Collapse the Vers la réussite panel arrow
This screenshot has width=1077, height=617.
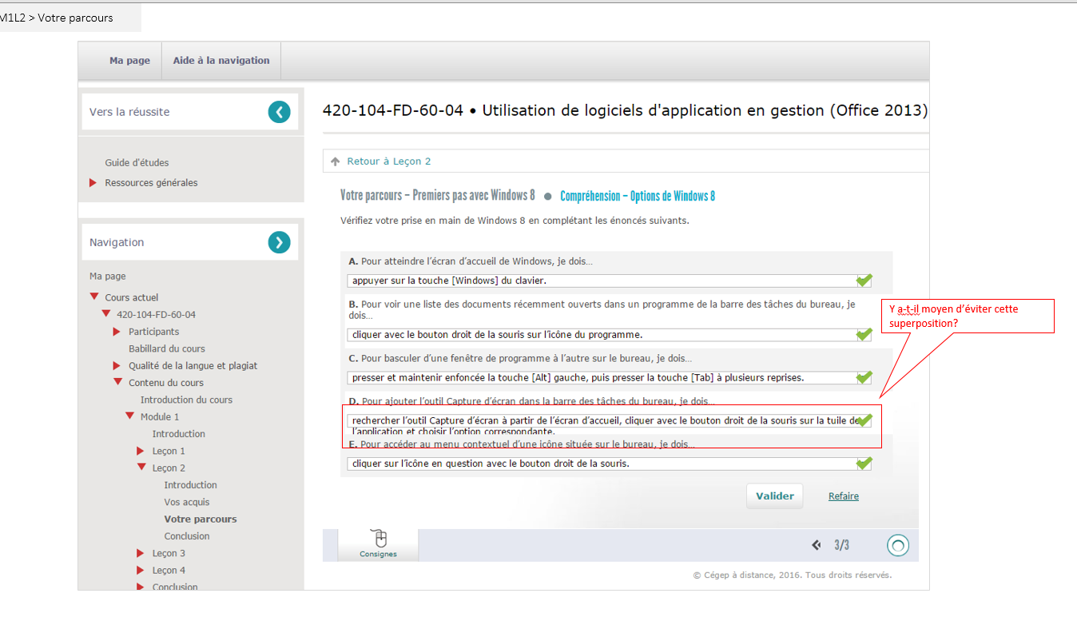pos(279,112)
